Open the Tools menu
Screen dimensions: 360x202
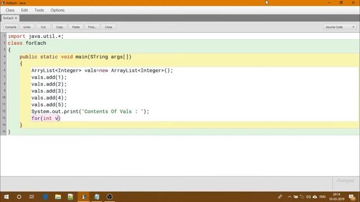point(39,10)
